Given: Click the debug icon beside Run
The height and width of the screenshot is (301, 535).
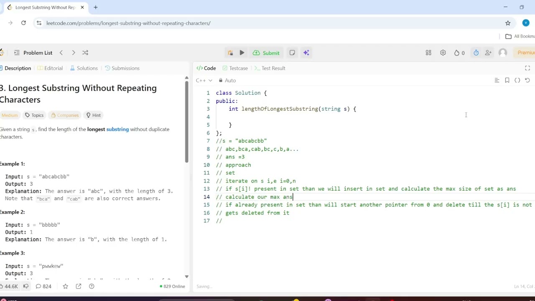Looking at the screenshot, I should pyautogui.click(x=230, y=53).
